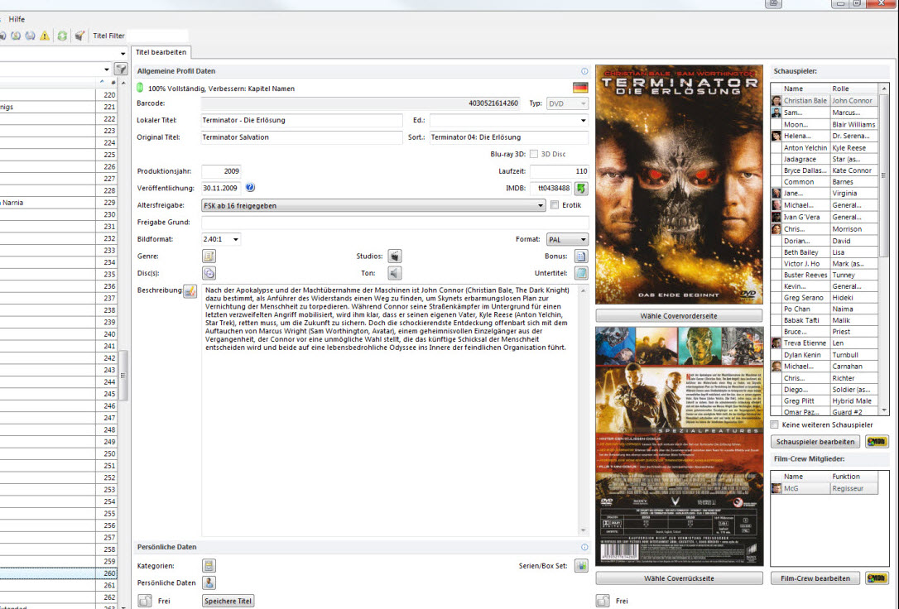Open the Untertitel subtitles icon
This screenshot has width=899, height=609.
[x=581, y=273]
